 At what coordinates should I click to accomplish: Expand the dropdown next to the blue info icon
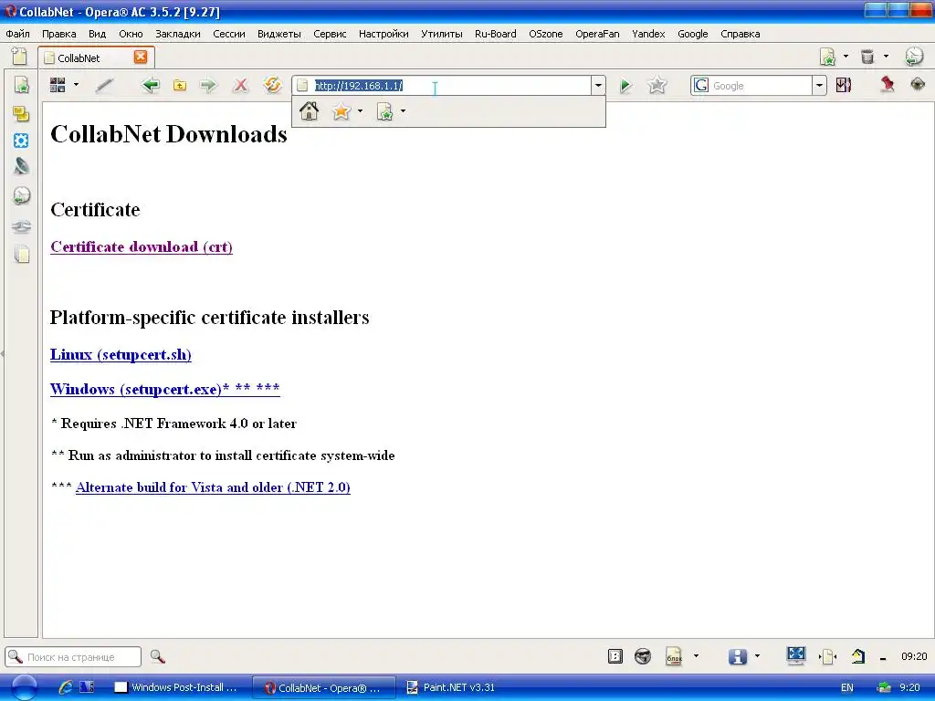pyautogui.click(x=757, y=656)
